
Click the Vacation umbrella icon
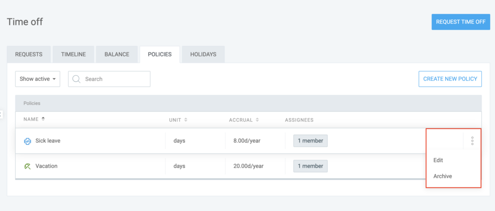click(28, 166)
